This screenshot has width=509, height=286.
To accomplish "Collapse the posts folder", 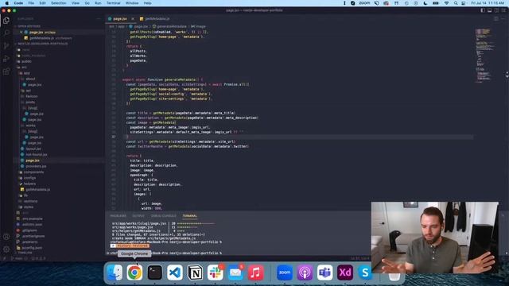I will click(29, 102).
